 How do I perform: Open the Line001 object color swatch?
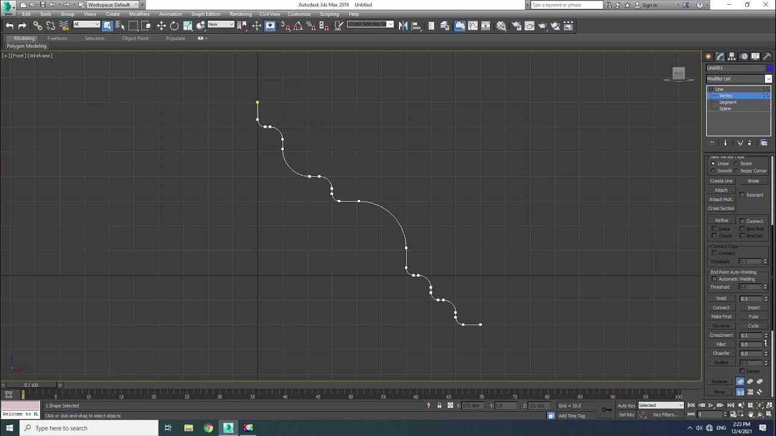(770, 68)
